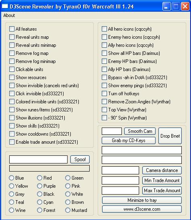The width and height of the screenshot is (191, 220).
Task: Select the Blue radio button
Action: 11,178
